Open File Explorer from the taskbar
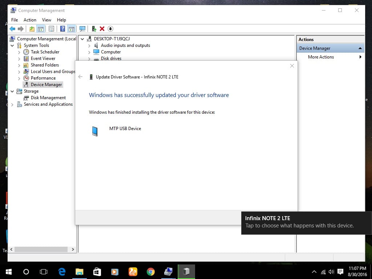Viewport: 372px width, 279px height. (80, 272)
